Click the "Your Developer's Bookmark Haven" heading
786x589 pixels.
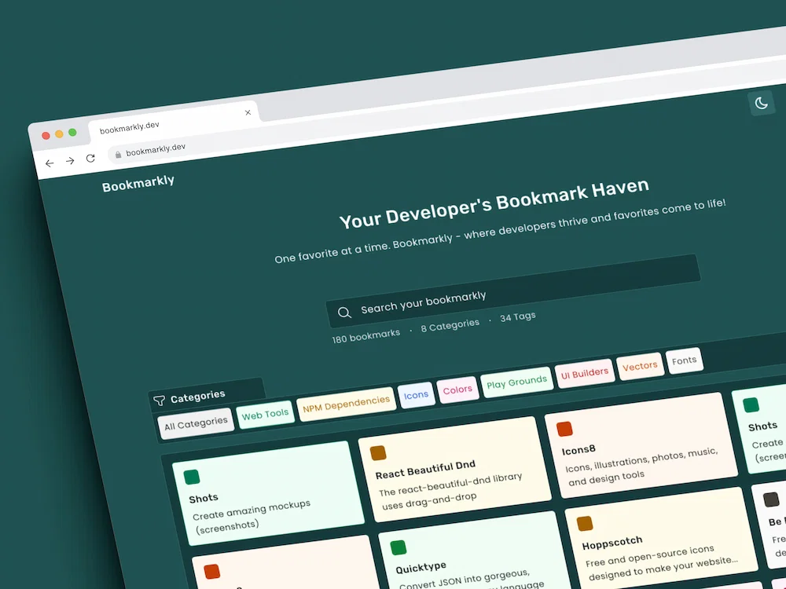coord(494,203)
